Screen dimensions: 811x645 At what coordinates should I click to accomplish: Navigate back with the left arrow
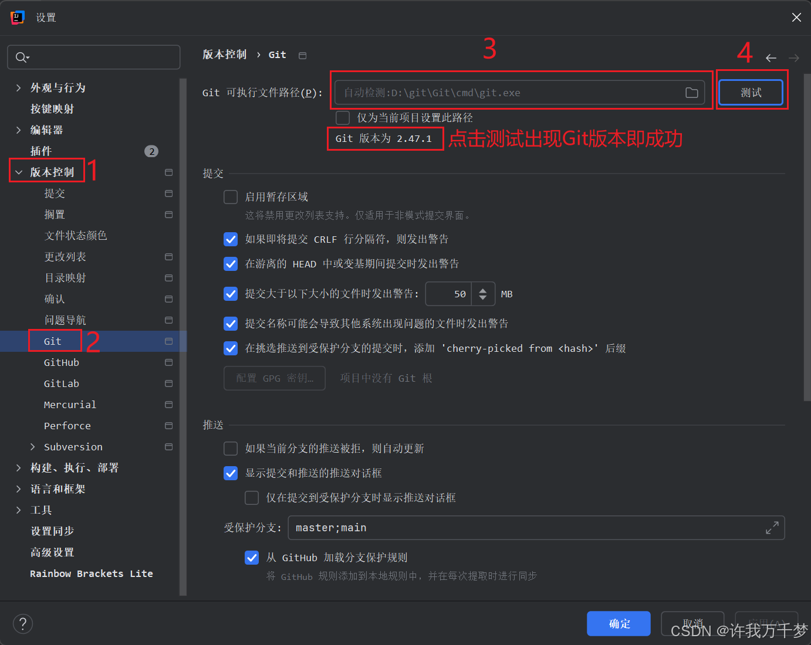tap(771, 57)
